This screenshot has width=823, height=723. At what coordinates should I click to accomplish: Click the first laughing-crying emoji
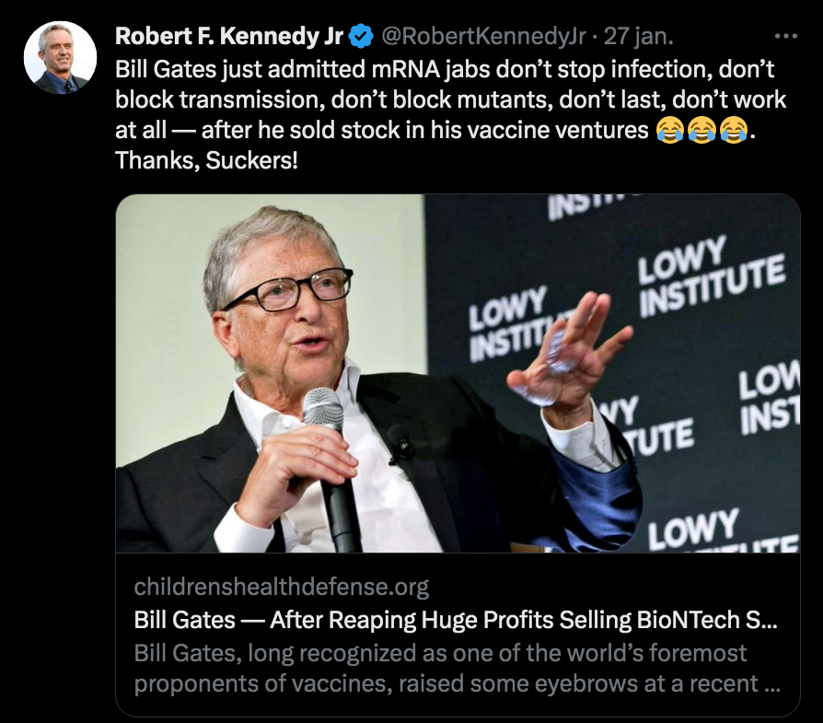670,130
